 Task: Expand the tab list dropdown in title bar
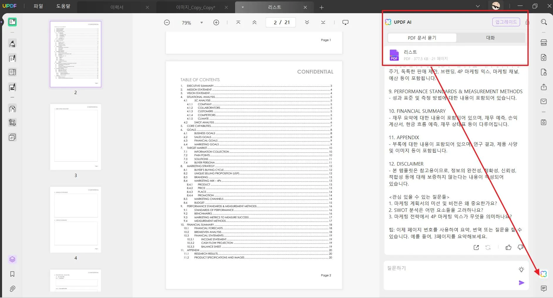[478, 6]
